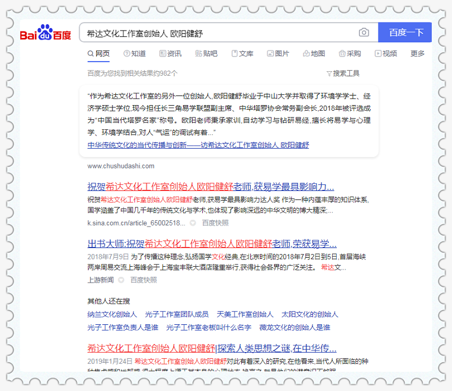The height and width of the screenshot is (391, 452).
Task: Expand arrow next to k.sina.com.cn source
Action: click(x=193, y=223)
